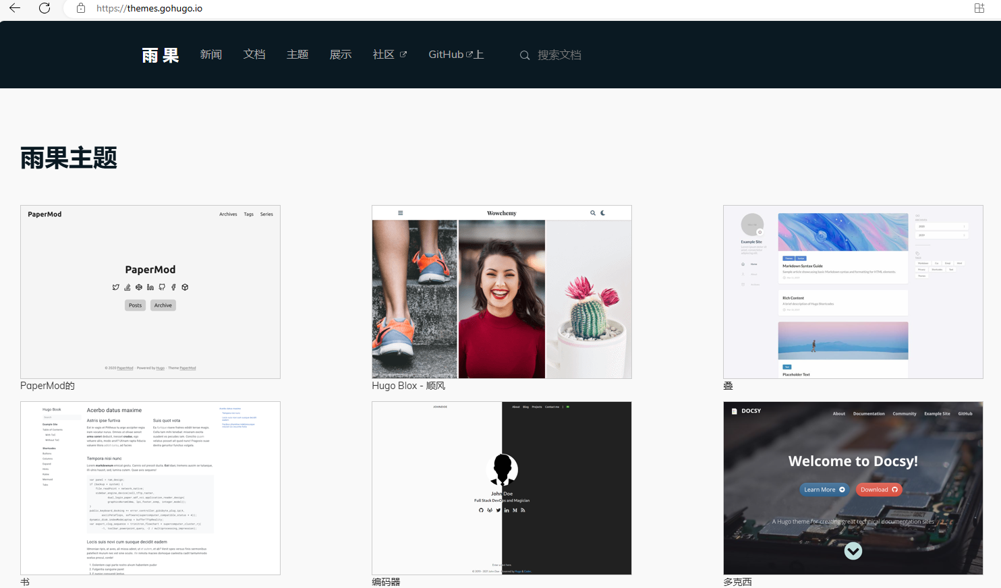Reload the page with refresh icon
The width and height of the screenshot is (1001, 588).
click(45, 8)
